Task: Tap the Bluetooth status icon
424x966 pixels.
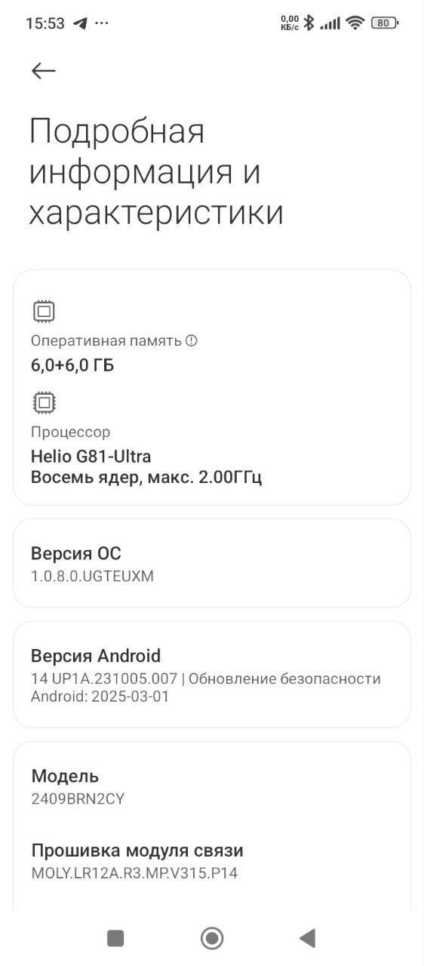Action: click(x=308, y=23)
